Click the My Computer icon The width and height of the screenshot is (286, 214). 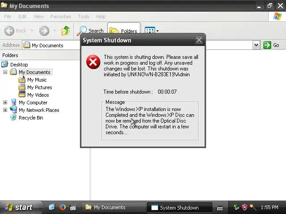(x=13, y=102)
